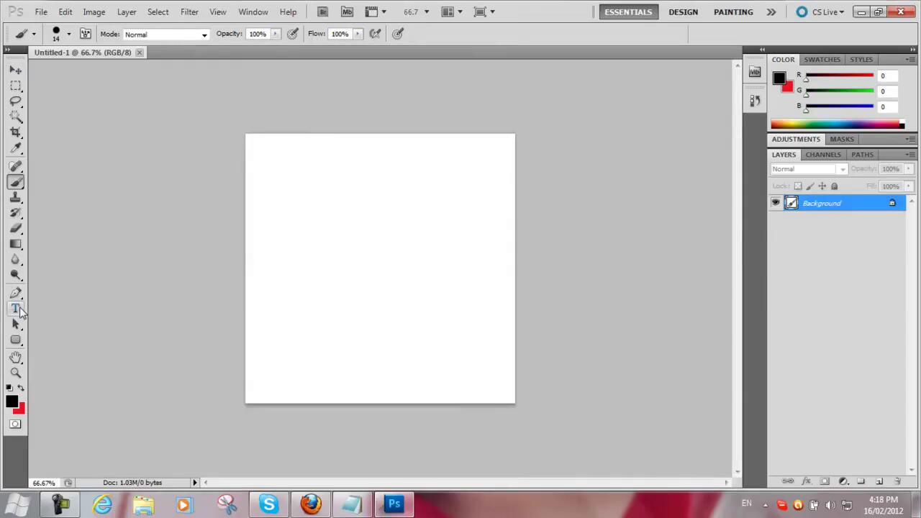
Task: Select the Lasso tool
Action: click(x=15, y=101)
